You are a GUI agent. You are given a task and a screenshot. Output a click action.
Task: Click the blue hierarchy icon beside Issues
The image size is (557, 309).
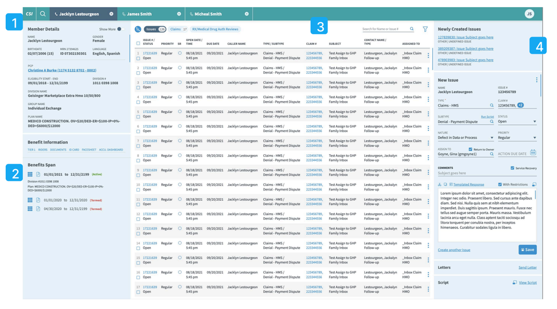point(138,29)
